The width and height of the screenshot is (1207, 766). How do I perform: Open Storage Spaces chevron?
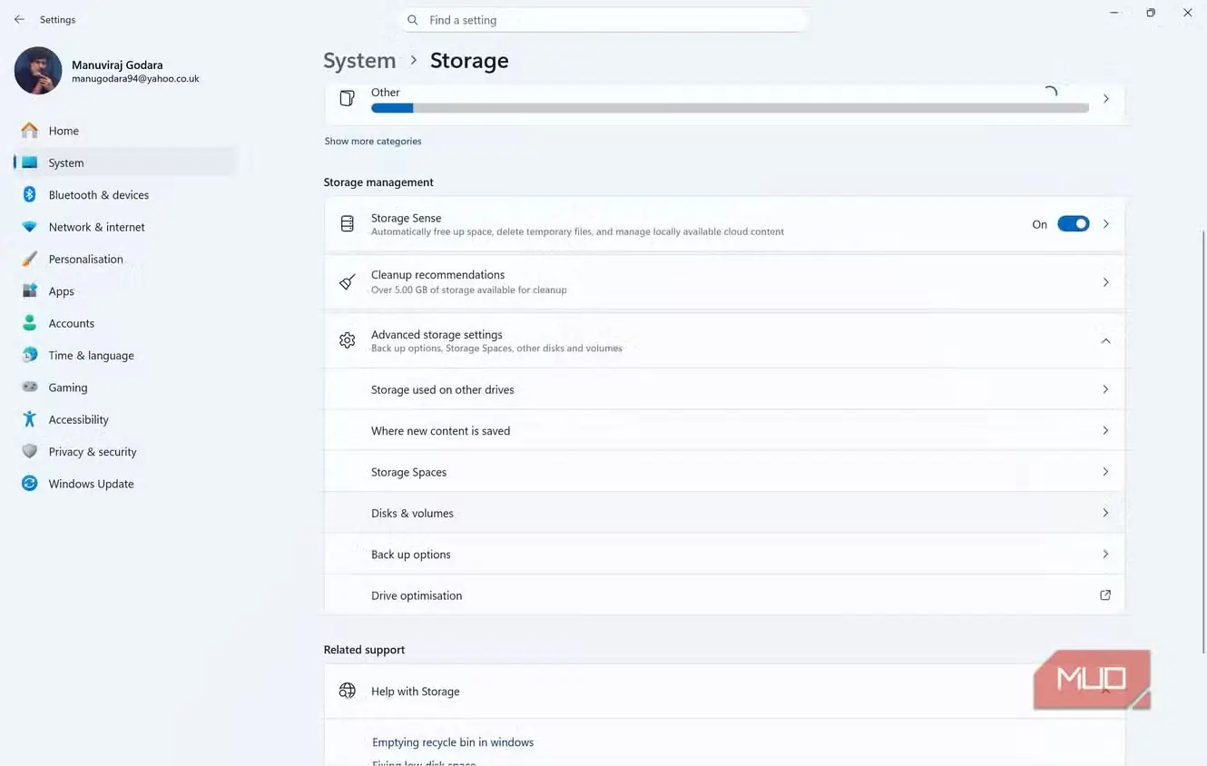click(x=1105, y=472)
